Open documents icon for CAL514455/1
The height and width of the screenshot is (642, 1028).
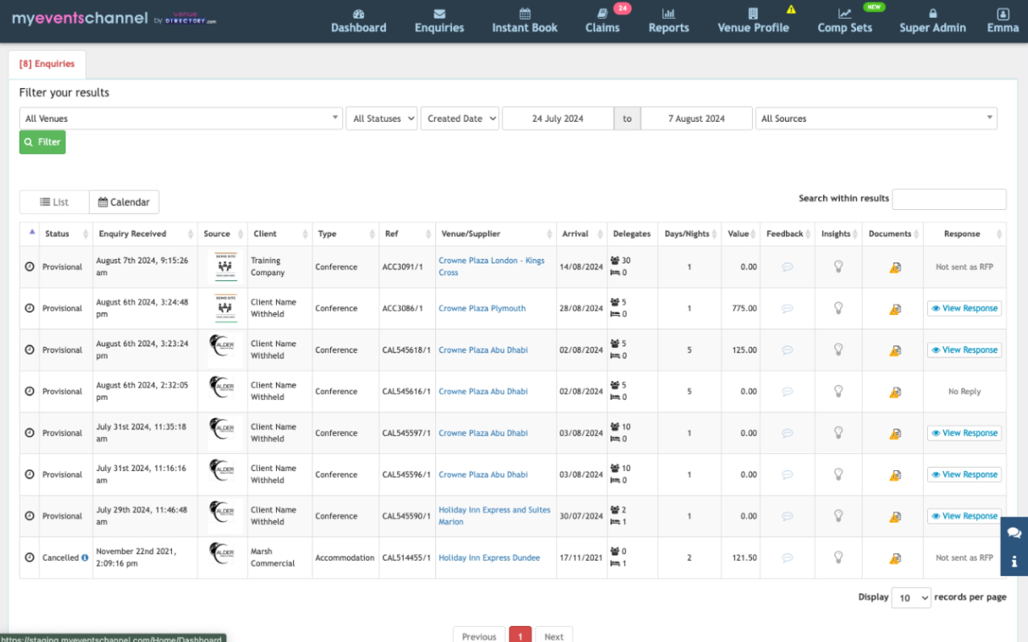(895, 559)
